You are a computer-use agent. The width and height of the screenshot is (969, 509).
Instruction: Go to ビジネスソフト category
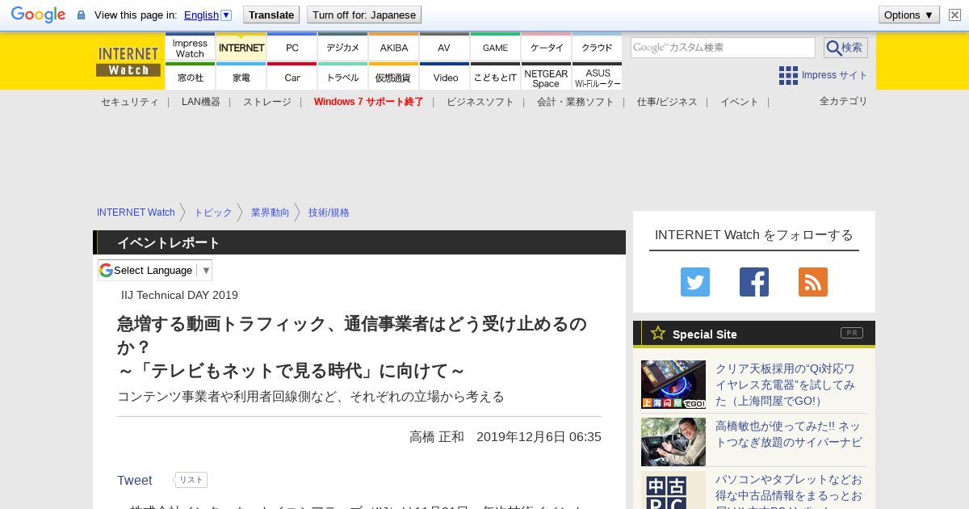tap(480, 102)
